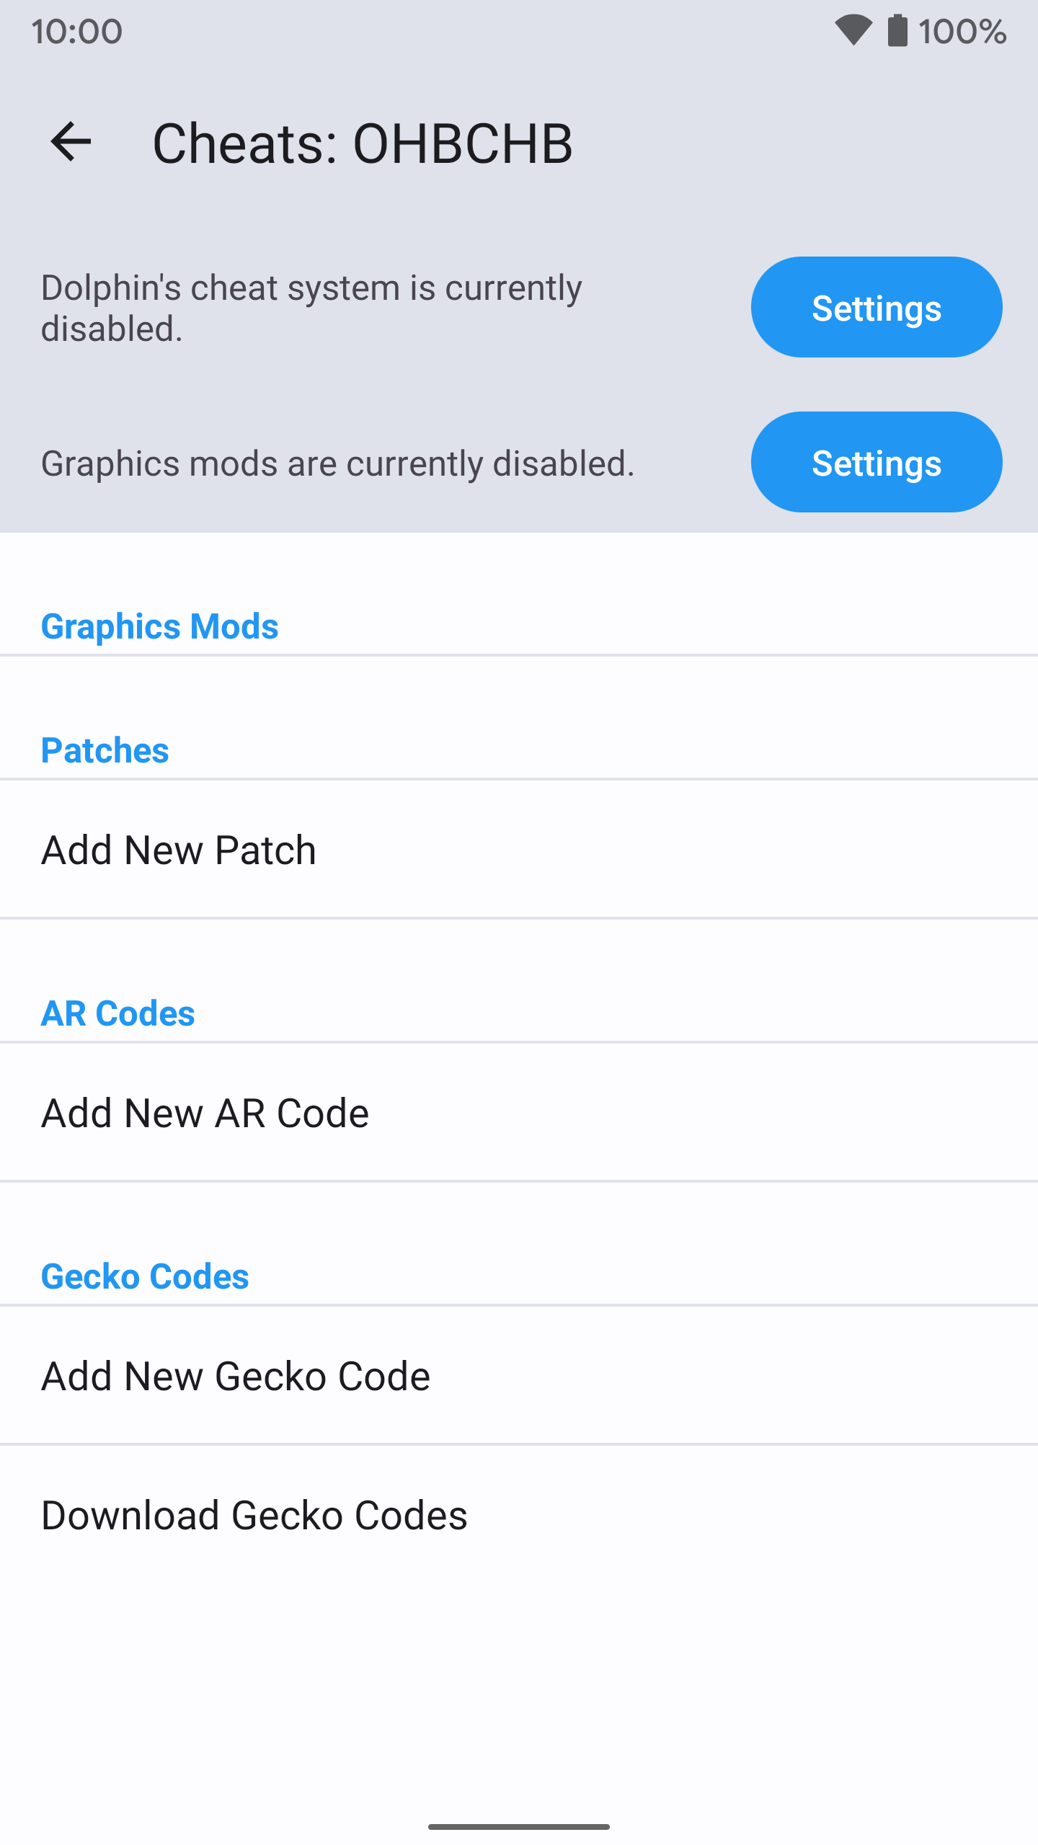Image resolution: width=1038 pixels, height=1845 pixels.
Task: Open Settings for the disabled cheat system
Action: pos(876,306)
